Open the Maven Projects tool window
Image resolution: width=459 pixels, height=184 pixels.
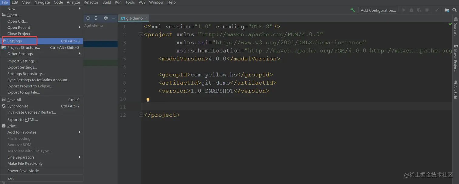455,58
